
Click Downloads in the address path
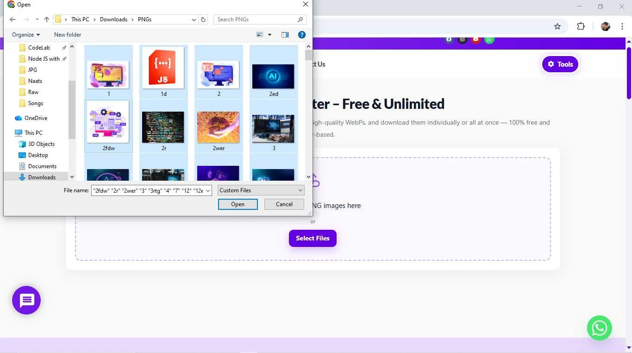(113, 19)
